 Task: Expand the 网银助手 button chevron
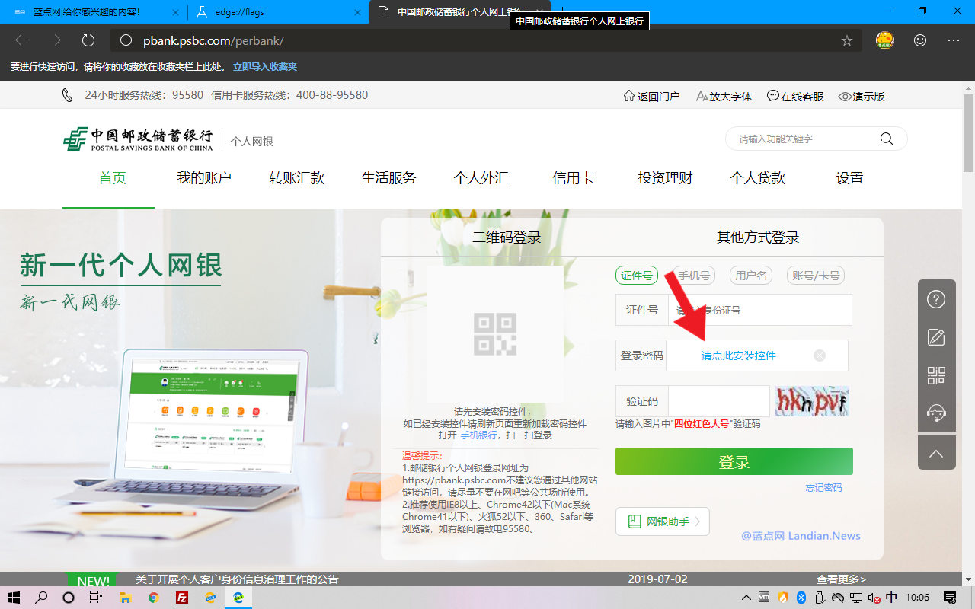click(x=697, y=521)
